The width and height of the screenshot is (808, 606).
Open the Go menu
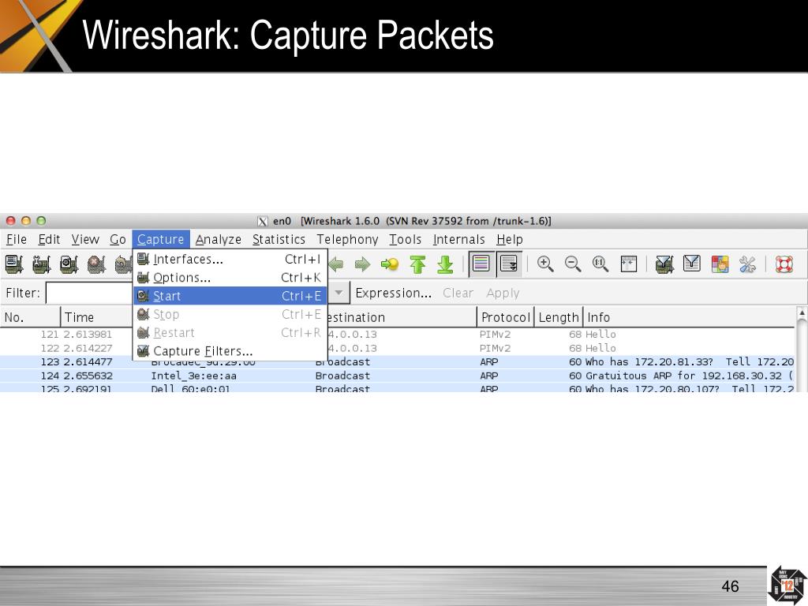point(118,240)
